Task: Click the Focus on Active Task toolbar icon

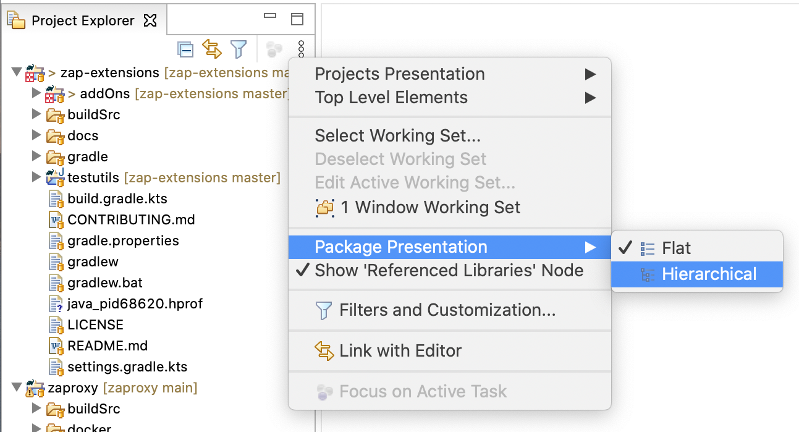Action: pyautogui.click(x=274, y=49)
